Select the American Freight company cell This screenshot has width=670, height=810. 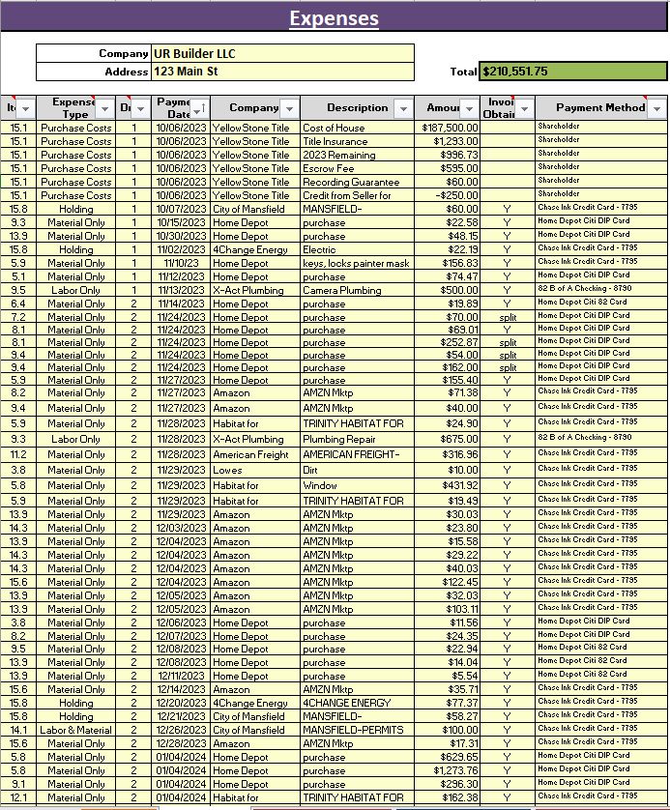255,454
